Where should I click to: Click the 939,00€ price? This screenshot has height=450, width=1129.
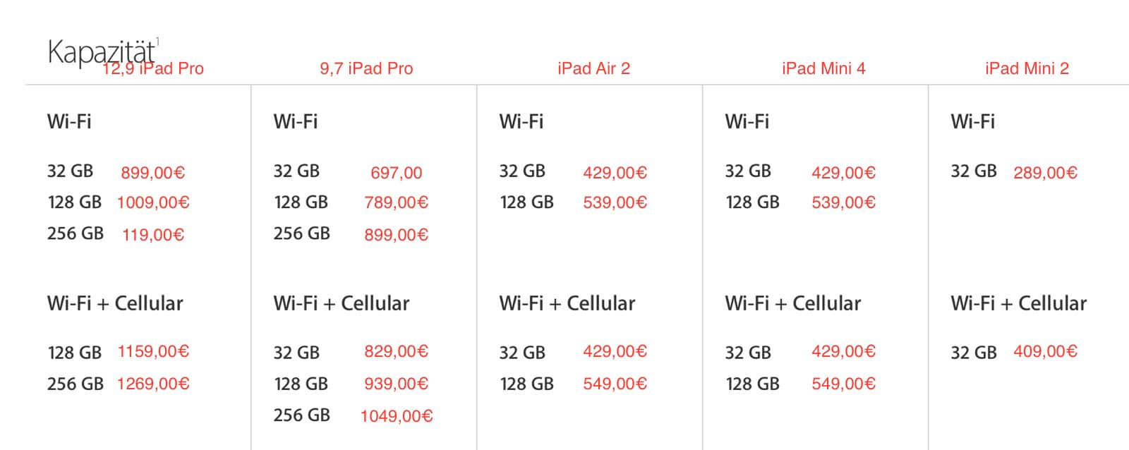(x=396, y=384)
